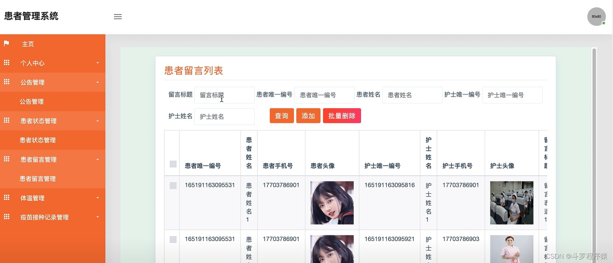Click the grid icon beside 公告管理
The image size is (613, 263).
click(x=6, y=82)
